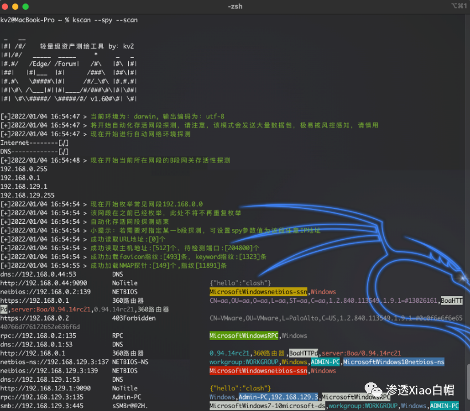Click the WeChat logo in watermark
Viewport: 470px width, 411px height.
[x=373, y=390]
